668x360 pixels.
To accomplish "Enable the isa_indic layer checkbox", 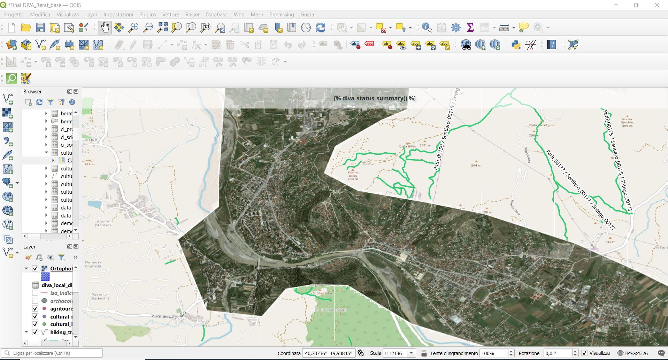I will coord(35,293).
